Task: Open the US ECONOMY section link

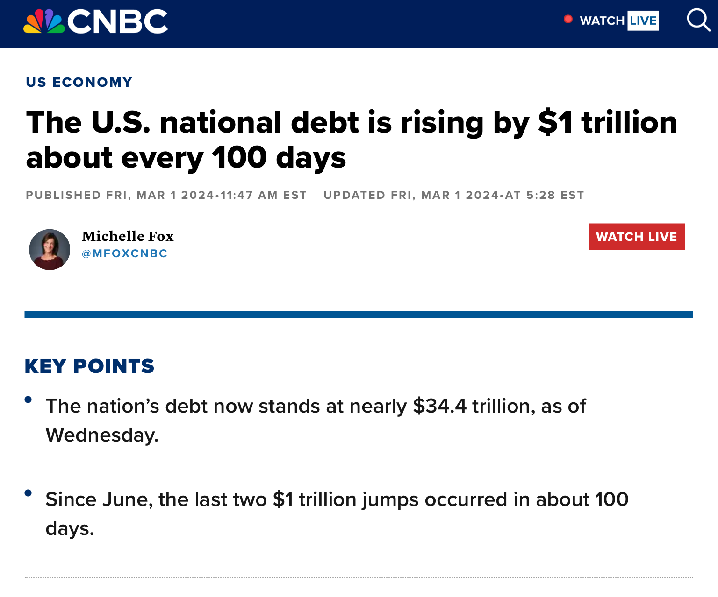Action: [x=79, y=82]
